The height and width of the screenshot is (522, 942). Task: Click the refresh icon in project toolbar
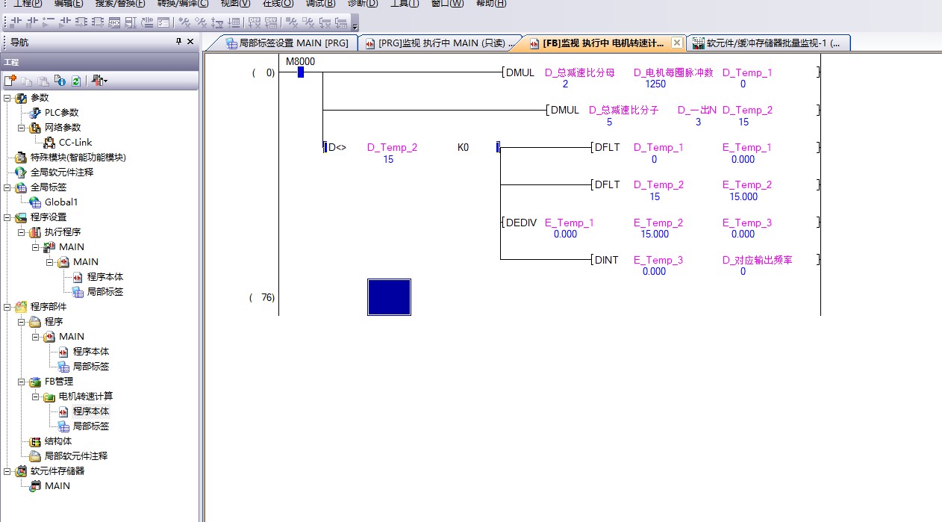point(75,81)
